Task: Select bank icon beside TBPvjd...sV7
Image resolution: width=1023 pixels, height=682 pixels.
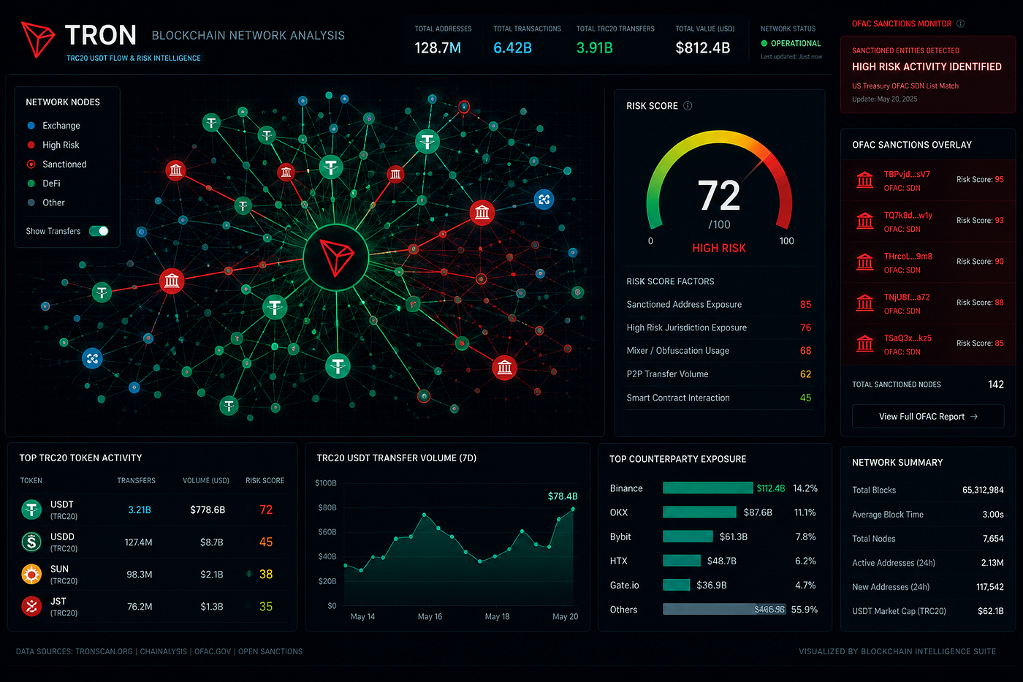Action: pyautogui.click(x=865, y=180)
